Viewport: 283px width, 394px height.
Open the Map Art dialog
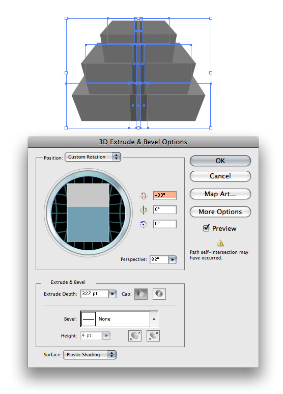tap(220, 194)
